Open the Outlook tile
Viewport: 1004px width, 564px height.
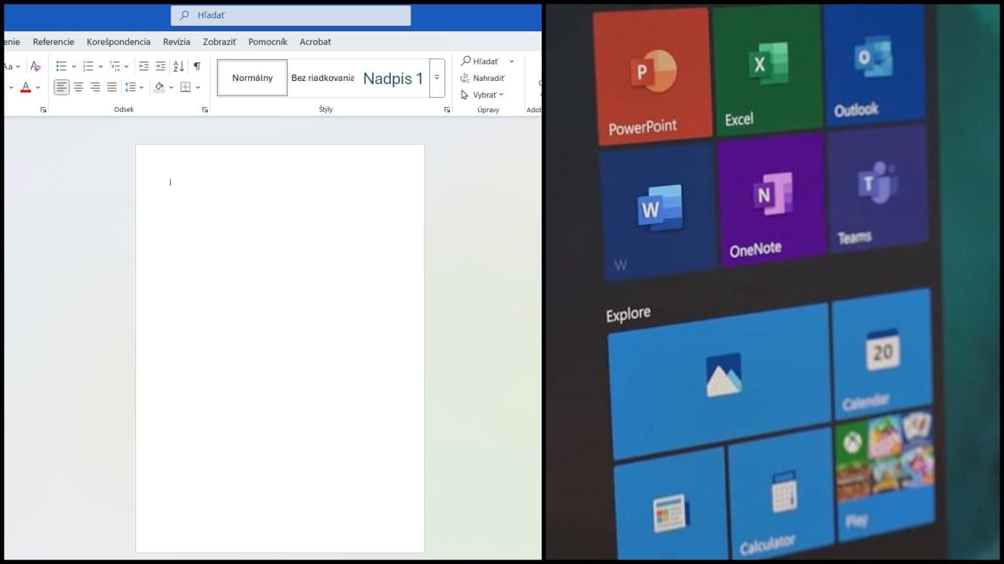pyautogui.click(x=875, y=63)
